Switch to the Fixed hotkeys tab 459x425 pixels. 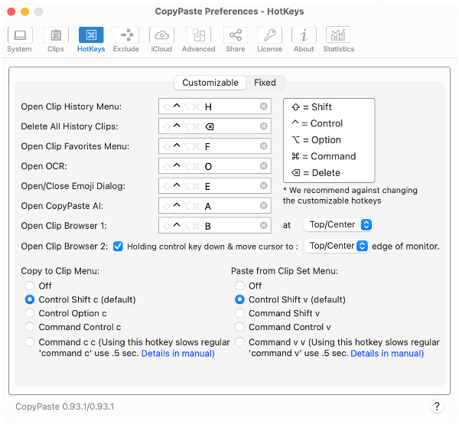click(265, 83)
